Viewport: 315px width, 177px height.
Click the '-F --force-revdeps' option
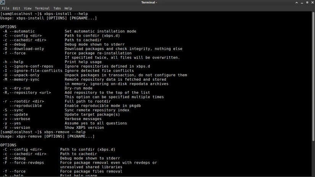tap(23, 162)
